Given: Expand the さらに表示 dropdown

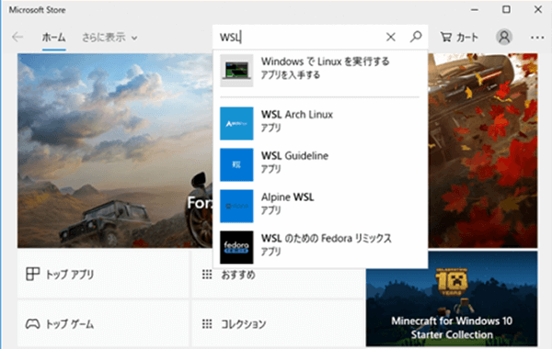Looking at the screenshot, I should (109, 38).
